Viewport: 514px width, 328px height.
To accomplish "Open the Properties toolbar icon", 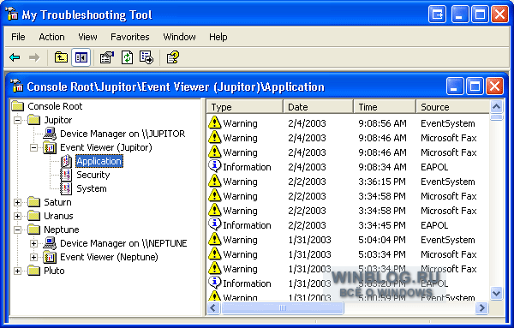I will click(107, 57).
